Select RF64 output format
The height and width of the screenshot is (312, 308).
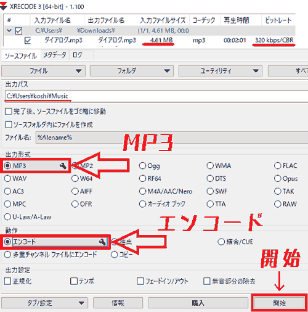[142, 178]
